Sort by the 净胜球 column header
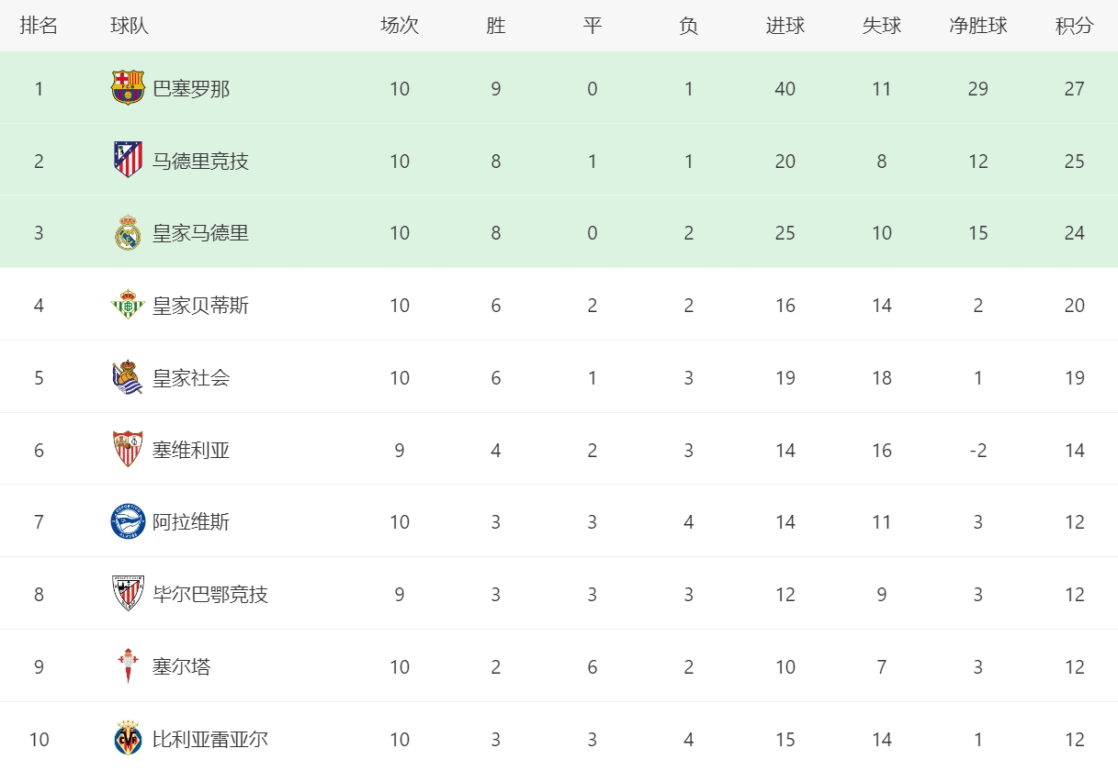This screenshot has height=771, width=1118. 978,26
